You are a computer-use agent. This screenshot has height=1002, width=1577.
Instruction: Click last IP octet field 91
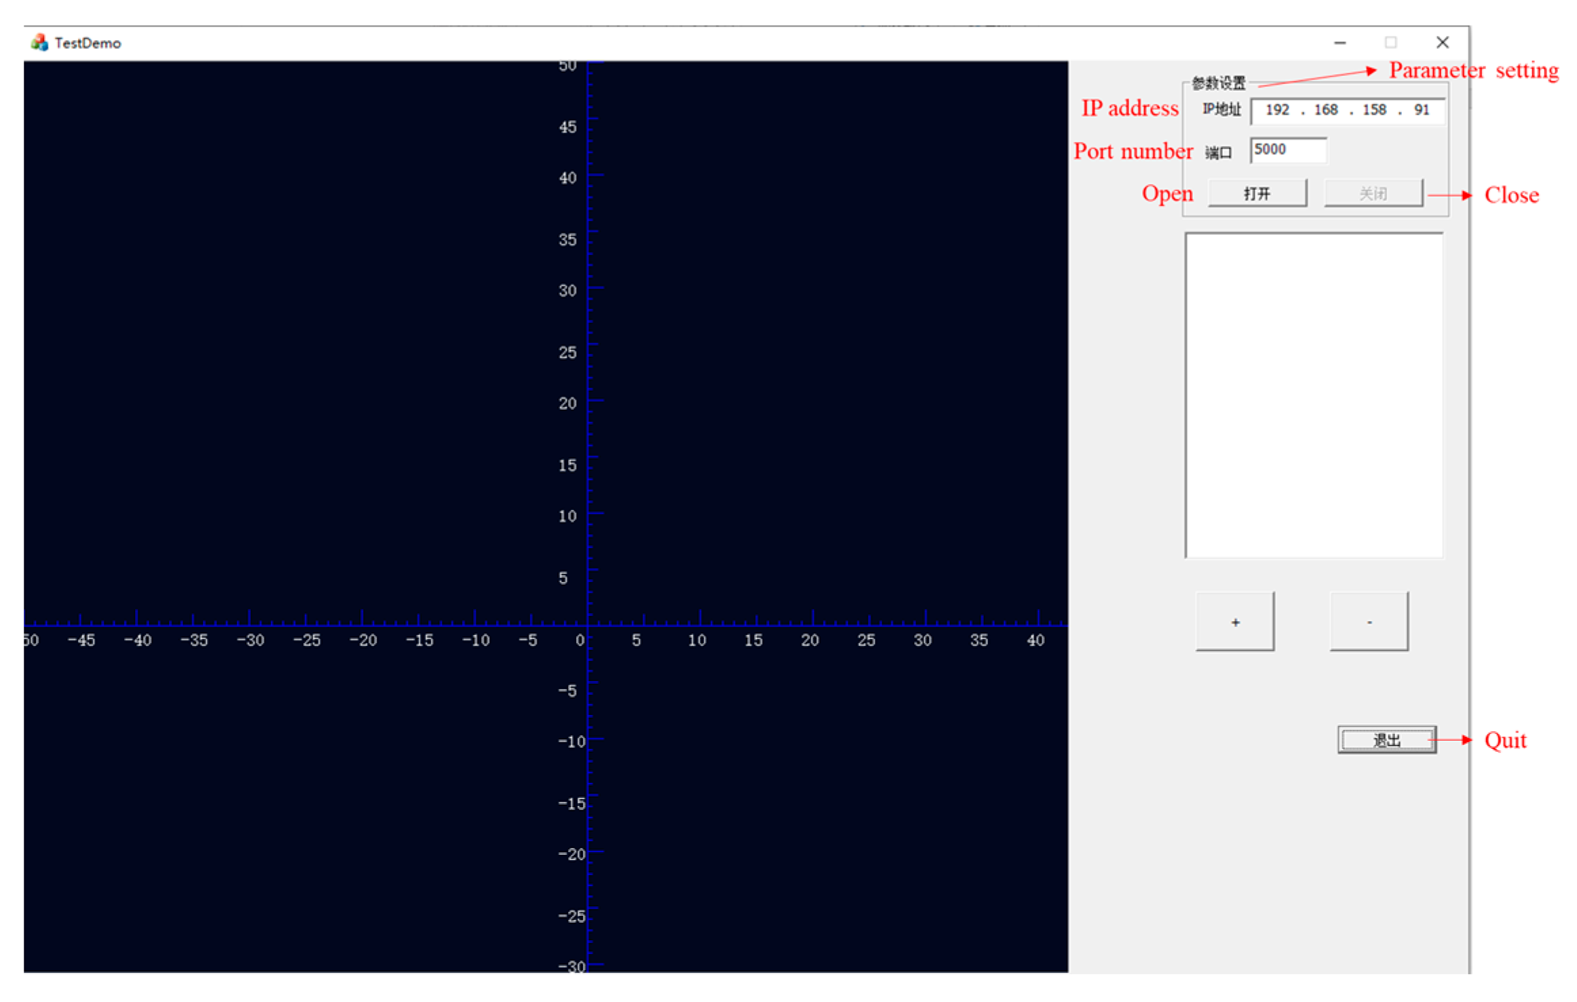click(1422, 110)
